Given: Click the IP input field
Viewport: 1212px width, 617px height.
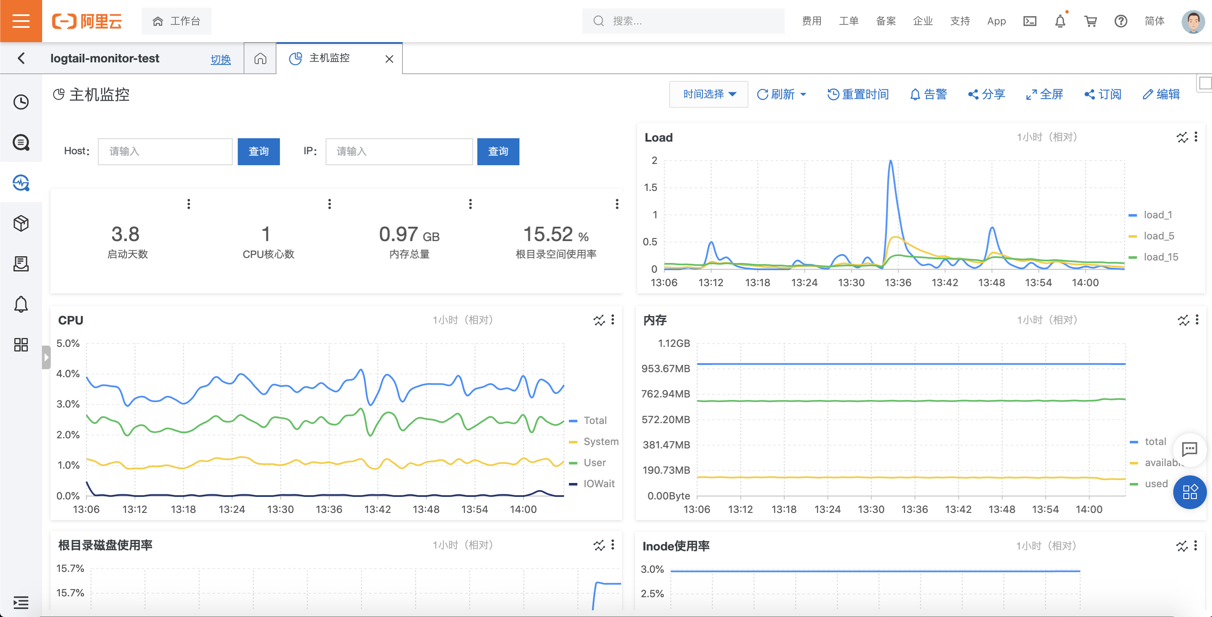Looking at the screenshot, I should pyautogui.click(x=399, y=151).
